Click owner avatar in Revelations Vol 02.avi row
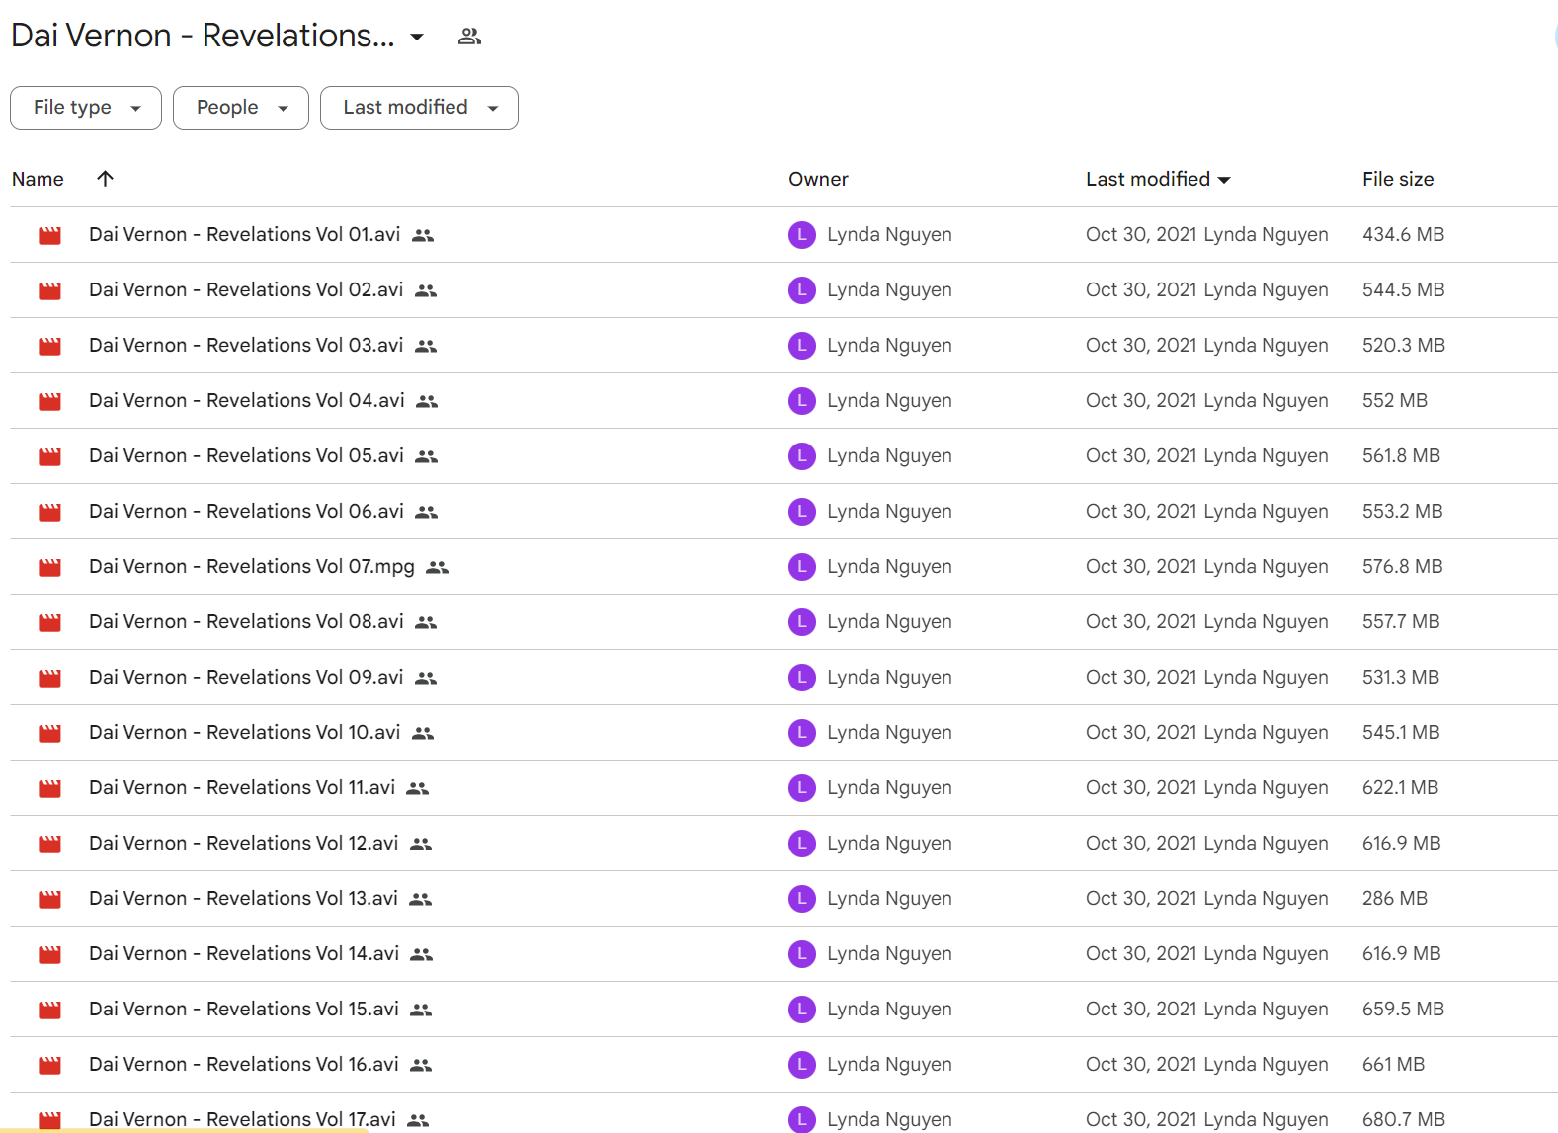Screen dimensions: 1558x1133 click(x=802, y=290)
